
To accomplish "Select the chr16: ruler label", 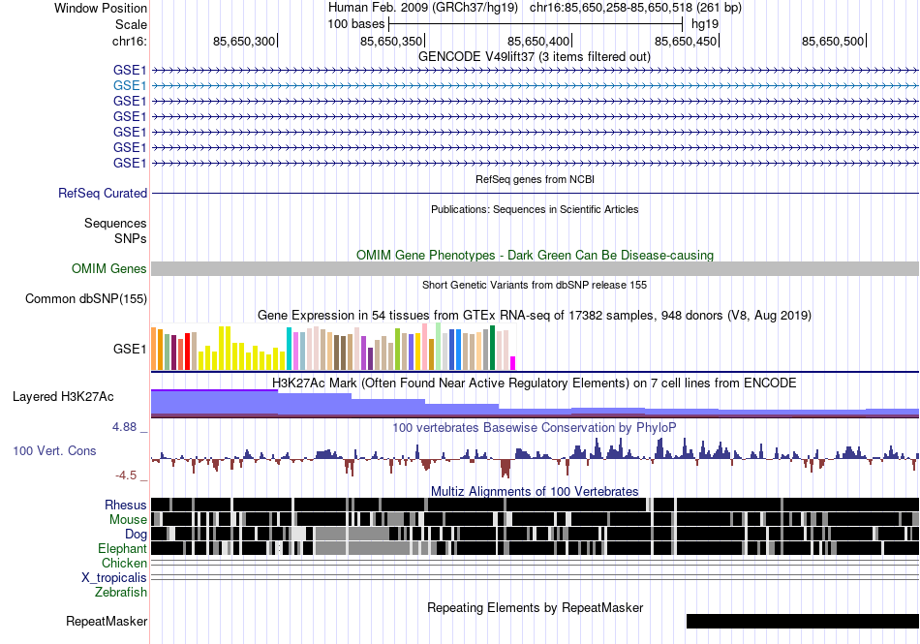I will (129, 41).
